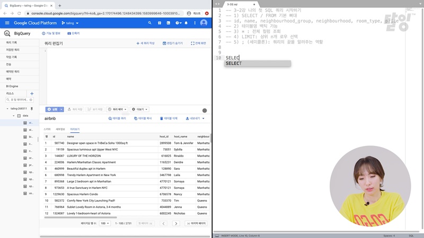This screenshot has width=424, height=238.
Task: Go to the next results page arrow
Action: 176,223
